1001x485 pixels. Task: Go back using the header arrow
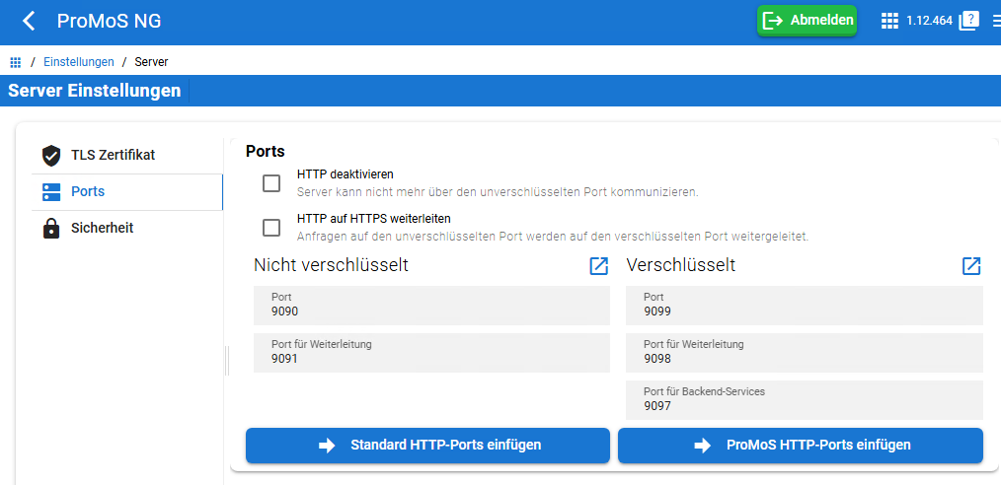(x=29, y=21)
